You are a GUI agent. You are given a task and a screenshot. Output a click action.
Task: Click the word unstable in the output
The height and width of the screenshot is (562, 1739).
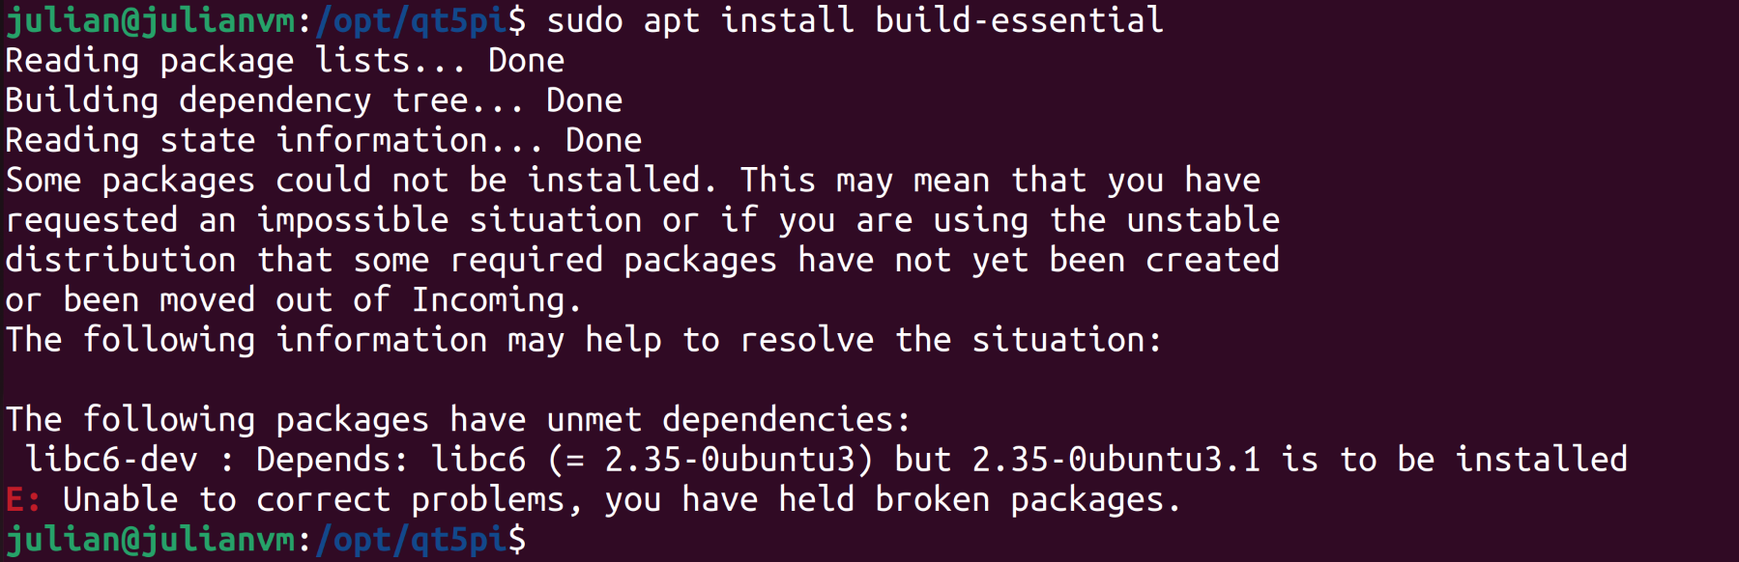(x=1203, y=220)
